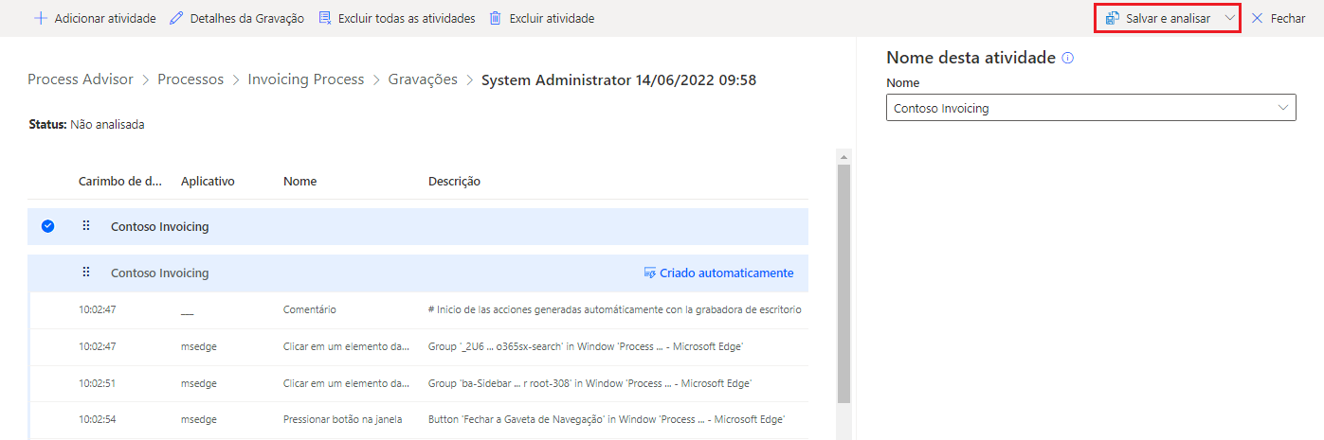The image size is (1324, 440).
Task: Click the plus icon for Adicionar atividade
Action: 41,18
